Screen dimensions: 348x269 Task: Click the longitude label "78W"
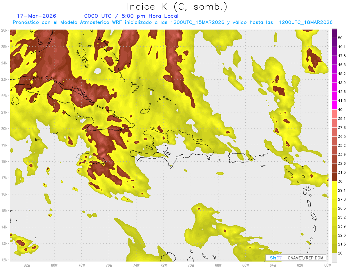pos(81,265)
